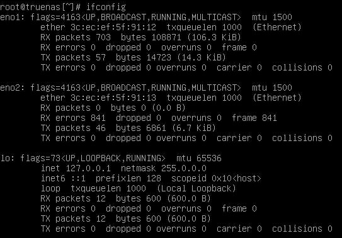342x238 pixels.
Task: Click the ifconfig command in the prompt
Action: point(106,7)
